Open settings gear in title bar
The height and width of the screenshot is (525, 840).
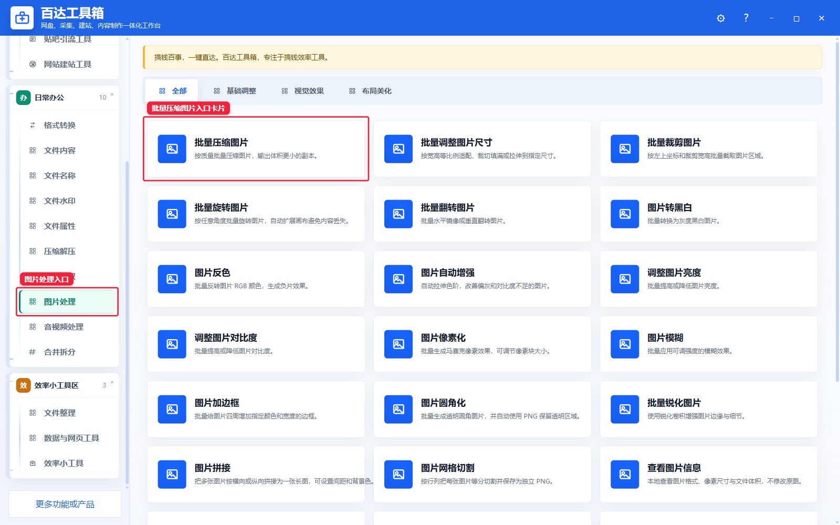[721, 18]
